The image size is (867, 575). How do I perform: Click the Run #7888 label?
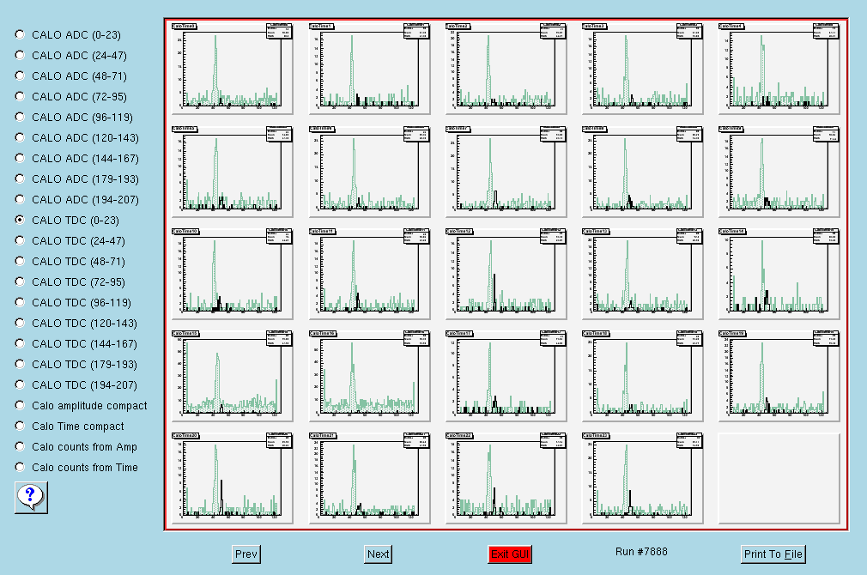tap(641, 552)
